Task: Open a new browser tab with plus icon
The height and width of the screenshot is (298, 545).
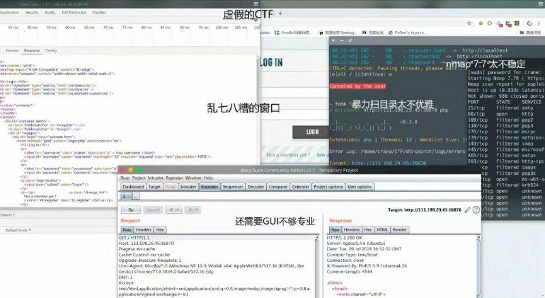Action: (280, 13)
